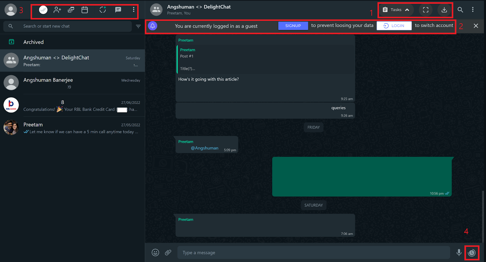Click the download icon in chat header
This screenshot has height=262, width=486.
click(x=444, y=10)
